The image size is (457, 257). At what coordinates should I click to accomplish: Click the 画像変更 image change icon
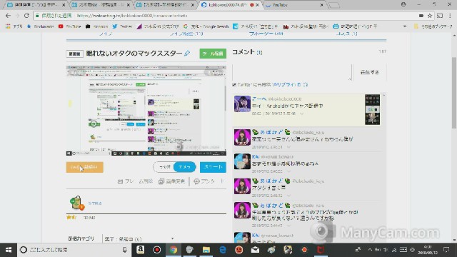(x=161, y=181)
